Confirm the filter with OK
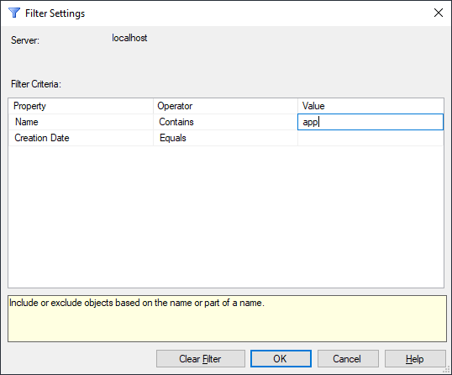The width and height of the screenshot is (452, 375). pos(281,358)
